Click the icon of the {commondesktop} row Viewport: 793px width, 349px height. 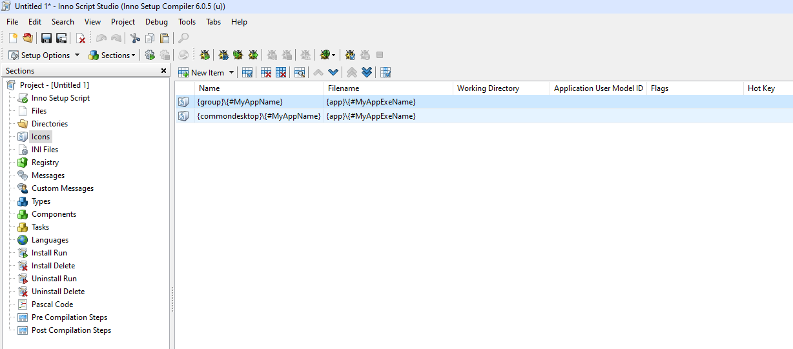coord(183,116)
